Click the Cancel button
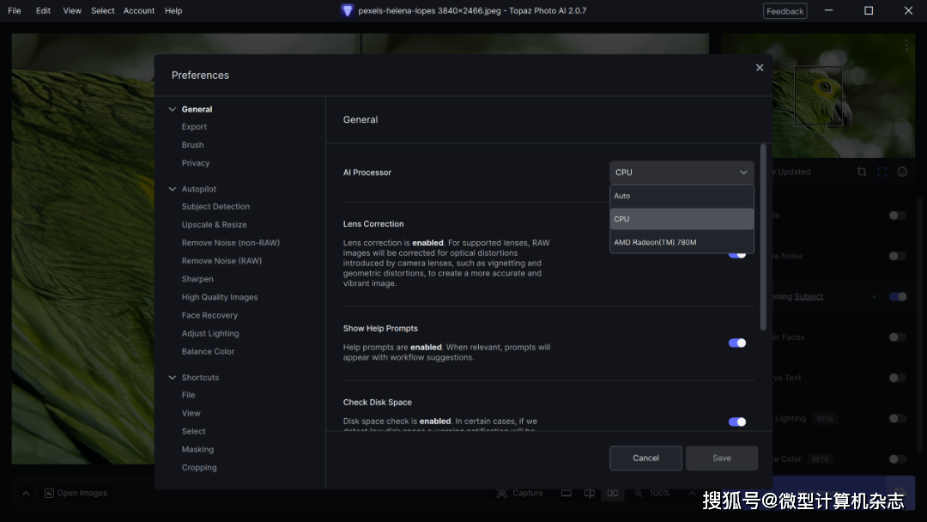927x522 pixels. tap(645, 458)
